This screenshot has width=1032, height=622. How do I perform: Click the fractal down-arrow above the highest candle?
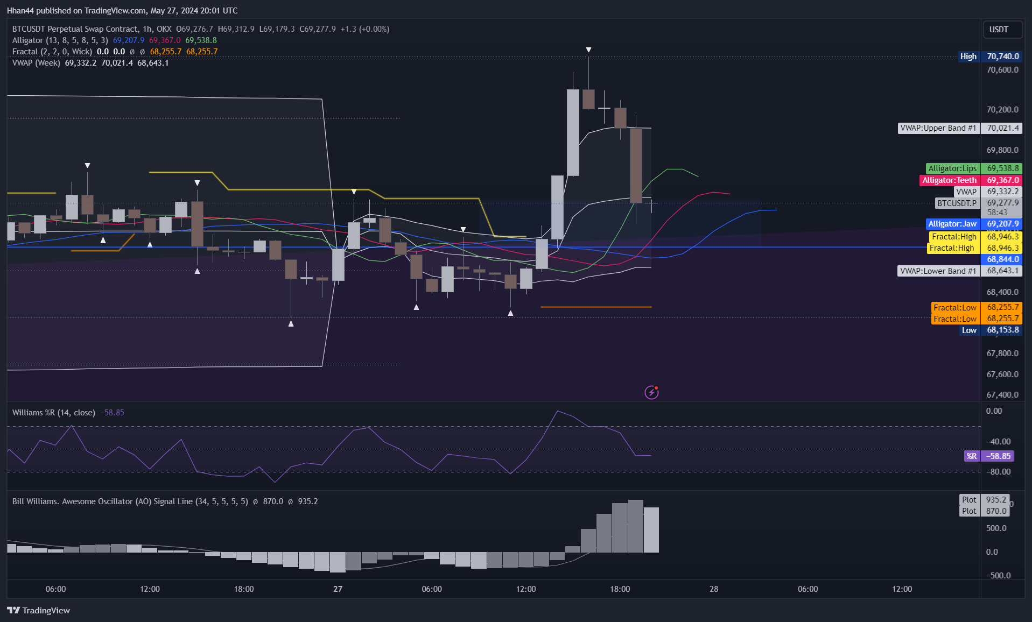[x=588, y=50]
